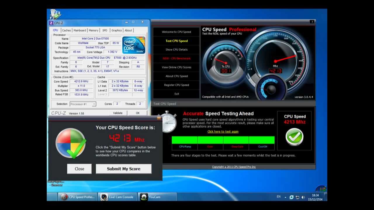Click Exit in the CPU Speed menu

click(x=176, y=94)
